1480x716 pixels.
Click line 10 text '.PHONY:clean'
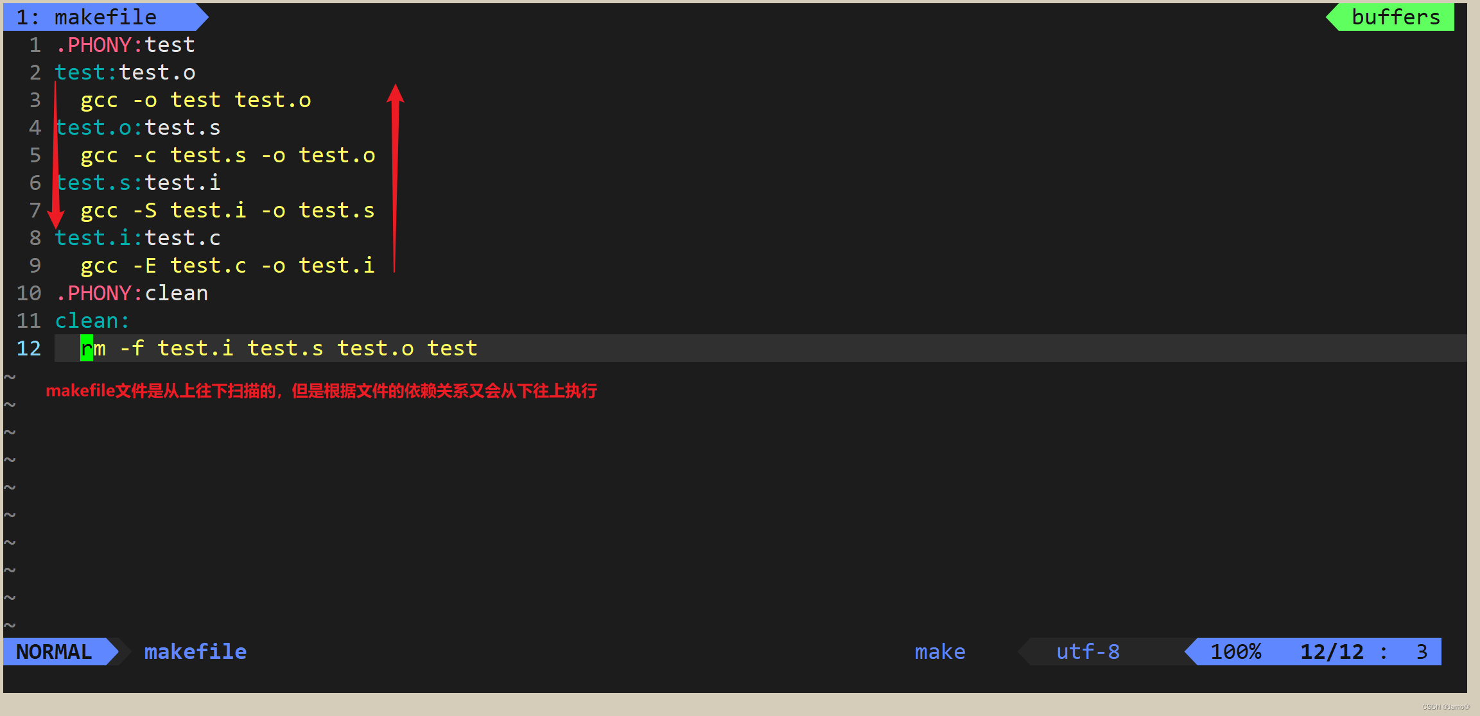(131, 293)
